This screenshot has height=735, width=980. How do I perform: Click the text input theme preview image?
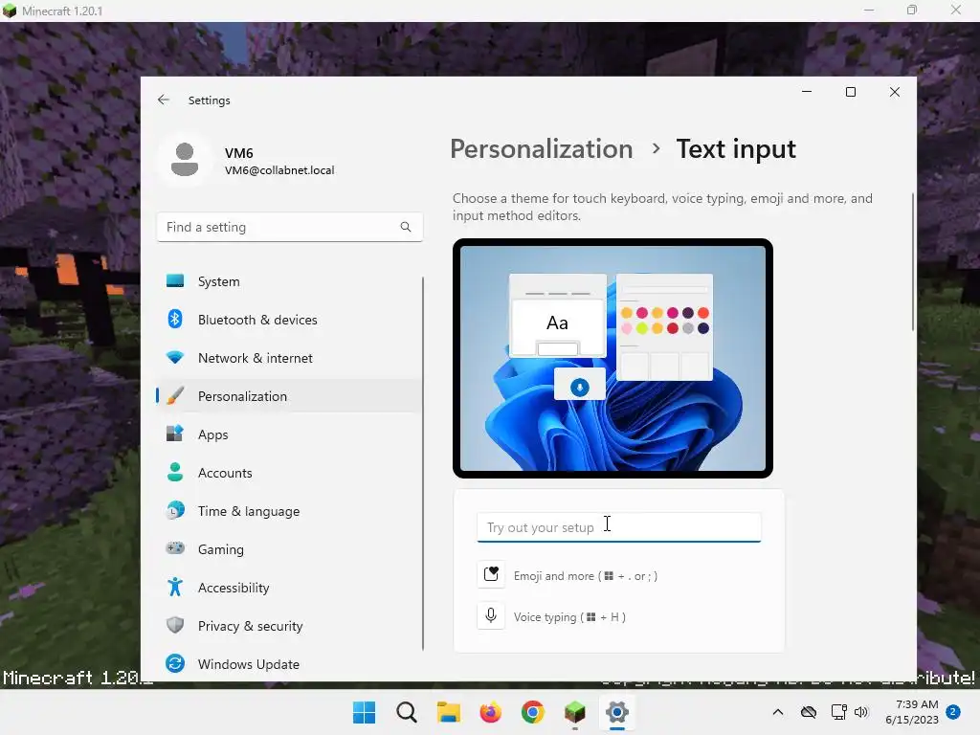(612, 358)
